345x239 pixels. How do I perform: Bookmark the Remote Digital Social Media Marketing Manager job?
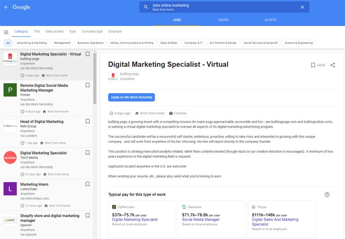(87, 85)
